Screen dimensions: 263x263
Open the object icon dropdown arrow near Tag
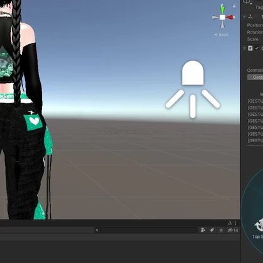(251, 4)
